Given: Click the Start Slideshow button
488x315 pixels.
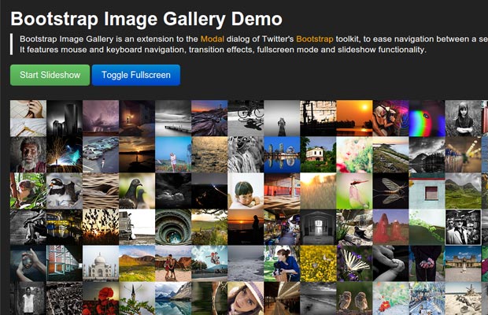Looking at the screenshot, I should (50, 75).
